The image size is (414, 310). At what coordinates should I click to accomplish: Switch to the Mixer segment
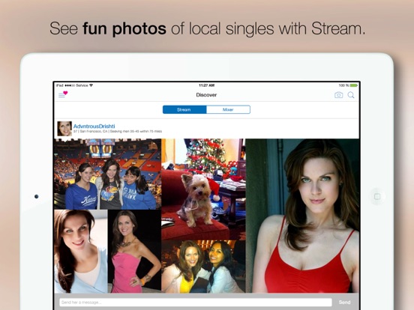[228, 109]
